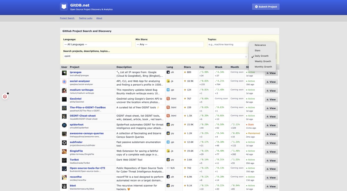Click the .js language icon on social-analyzer row
347x191 pixels.
168,81
